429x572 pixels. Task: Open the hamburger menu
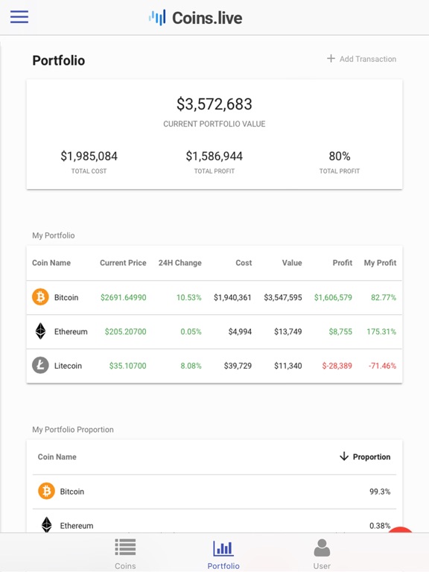click(19, 17)
